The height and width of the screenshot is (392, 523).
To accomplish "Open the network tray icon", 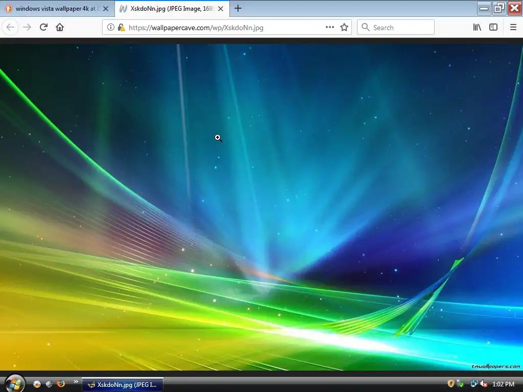I will pos(473,384).
